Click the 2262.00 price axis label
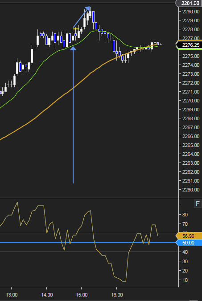This screenshot has height=301, width=202. 191,172
